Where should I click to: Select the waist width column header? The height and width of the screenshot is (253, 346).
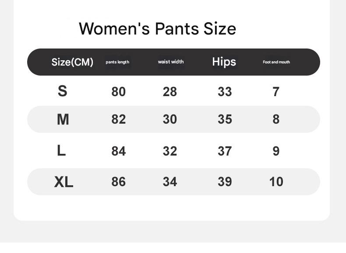[x=171, y=62]
